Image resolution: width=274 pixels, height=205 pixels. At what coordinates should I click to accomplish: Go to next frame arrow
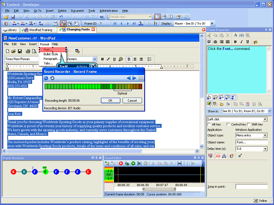pyautogui.click(x=128, y=23)
